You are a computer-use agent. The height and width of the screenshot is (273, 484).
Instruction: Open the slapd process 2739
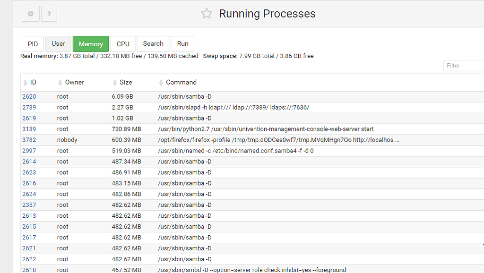click(29, 107)
